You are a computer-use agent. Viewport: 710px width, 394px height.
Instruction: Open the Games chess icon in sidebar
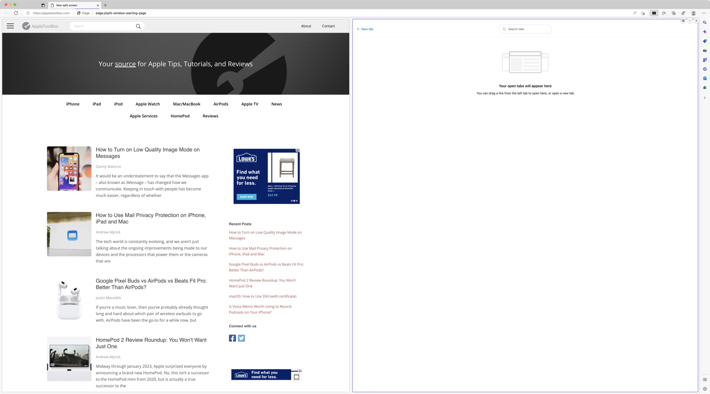click(705, 60)
